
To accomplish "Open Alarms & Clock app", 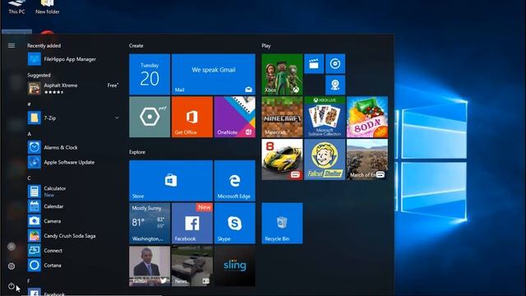I will pos(73,147).
